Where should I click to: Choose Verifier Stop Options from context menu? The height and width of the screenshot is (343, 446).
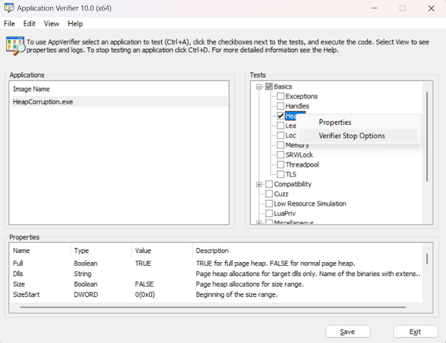[359, 136]
